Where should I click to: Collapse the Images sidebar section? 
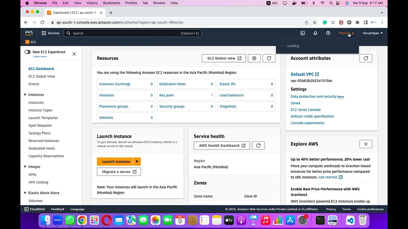click(x=25, y=167)
